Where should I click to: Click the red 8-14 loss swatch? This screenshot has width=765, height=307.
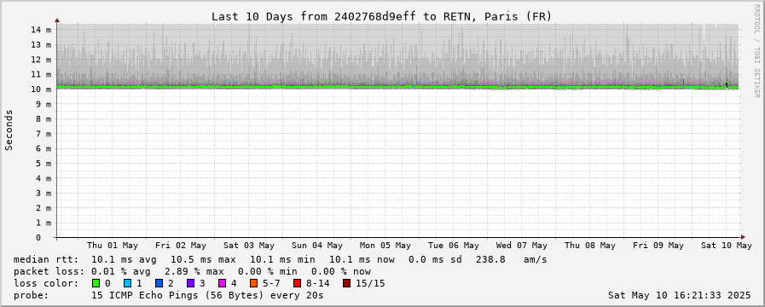[297, 283]
